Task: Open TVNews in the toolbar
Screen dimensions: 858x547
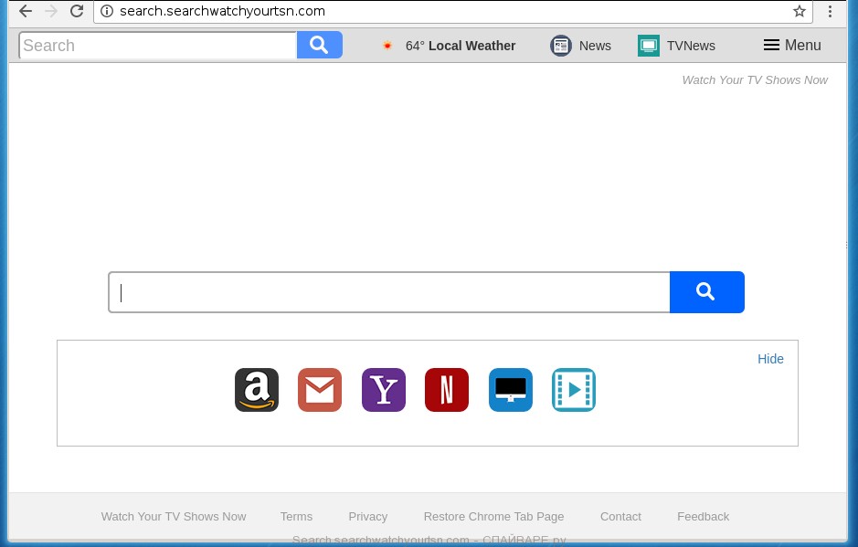Action: 677,46
